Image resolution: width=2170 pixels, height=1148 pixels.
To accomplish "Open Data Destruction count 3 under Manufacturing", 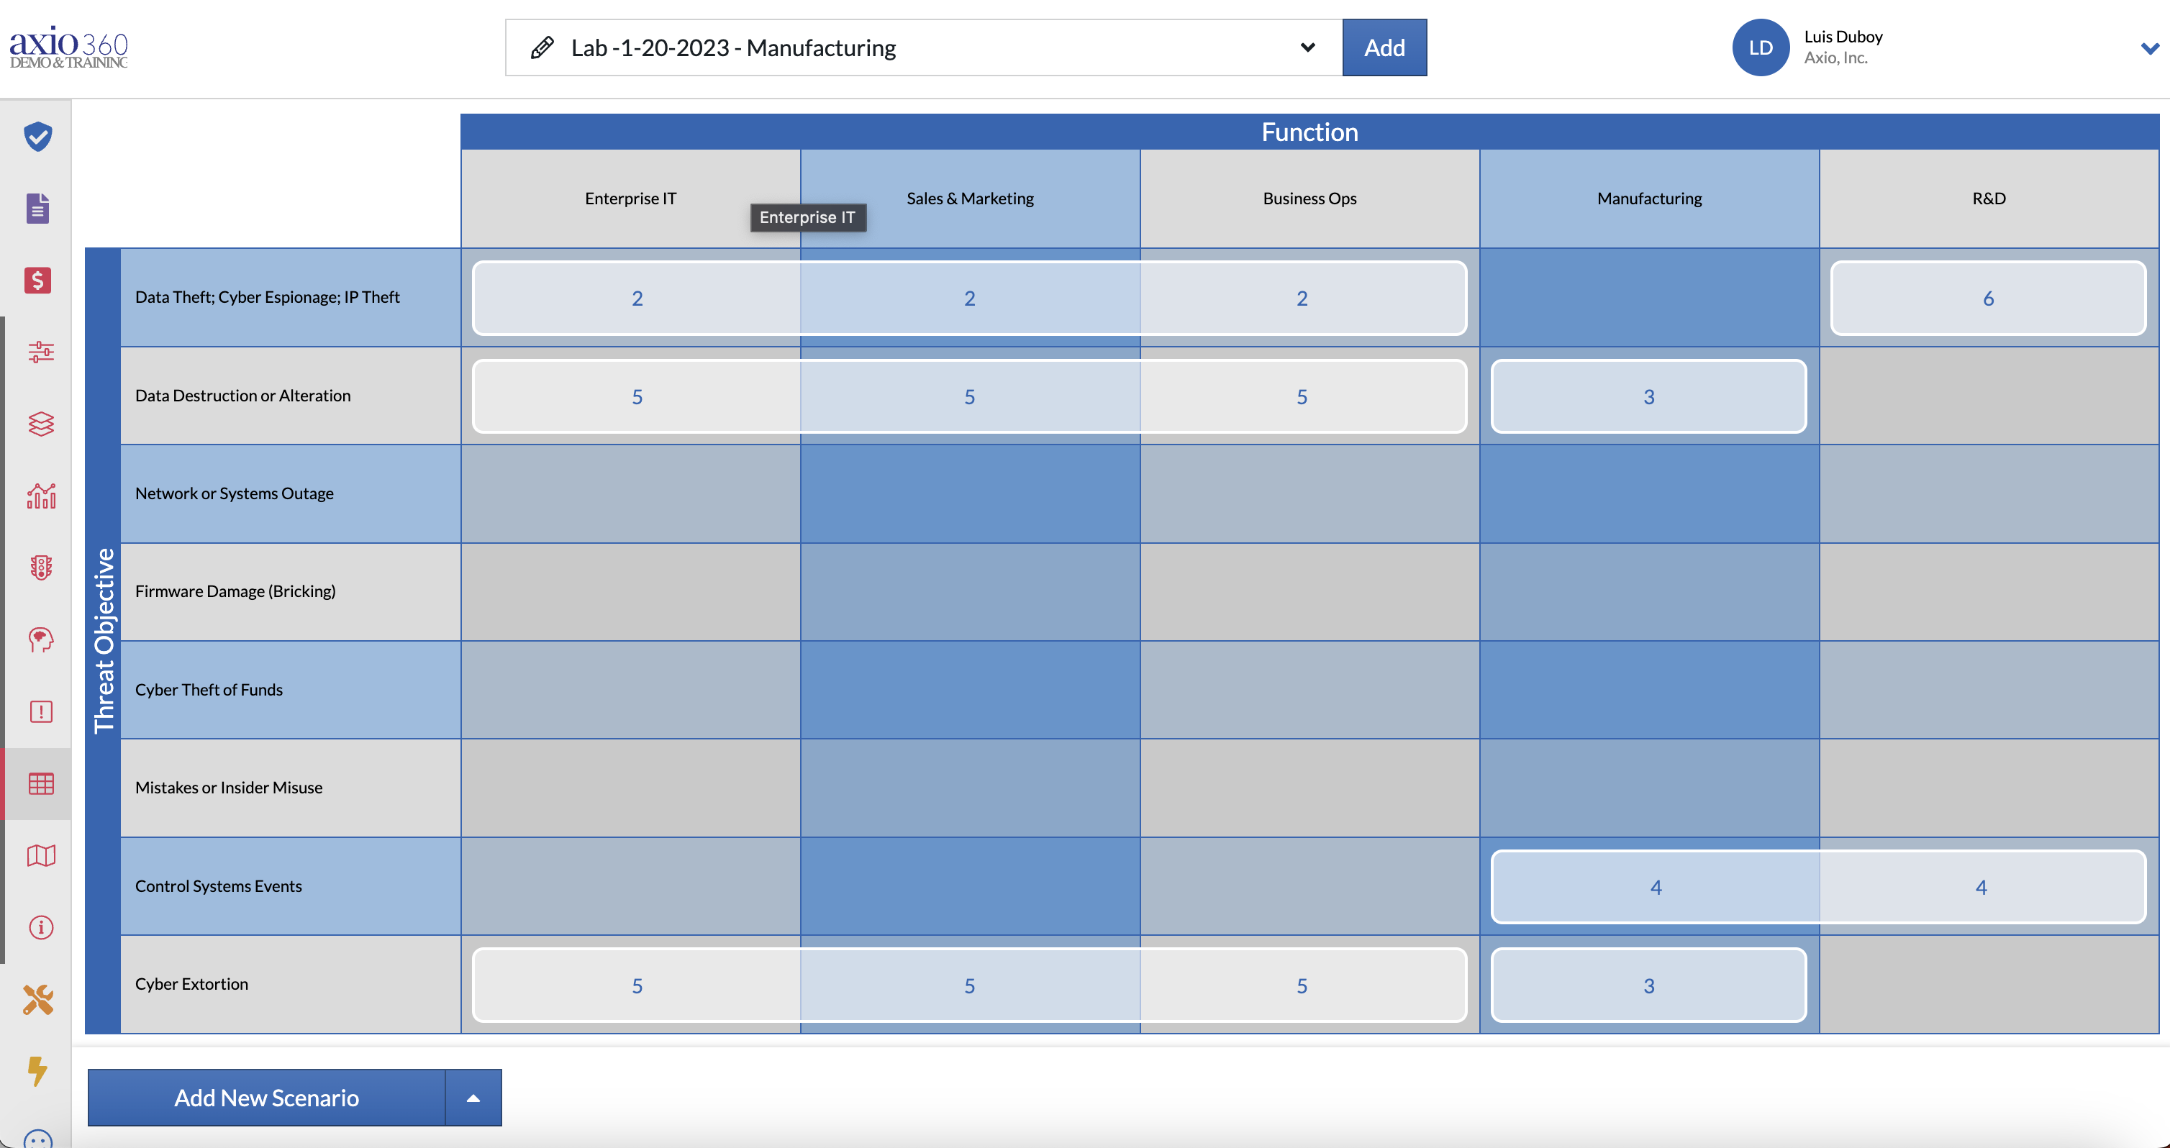I will point(1648,397).
